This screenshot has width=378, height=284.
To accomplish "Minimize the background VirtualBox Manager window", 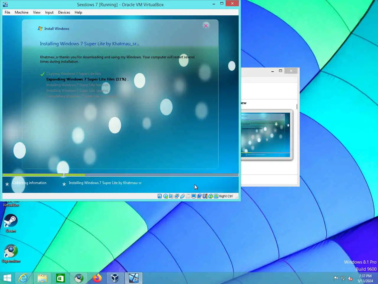I will click(x=272, y=71).
